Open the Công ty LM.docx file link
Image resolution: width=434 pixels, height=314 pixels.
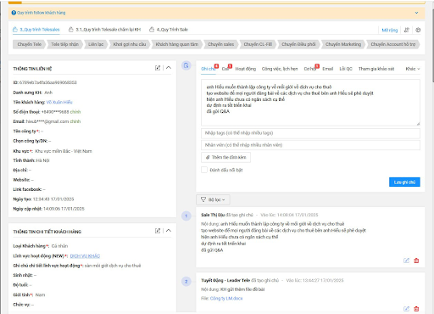coord(226,299)
